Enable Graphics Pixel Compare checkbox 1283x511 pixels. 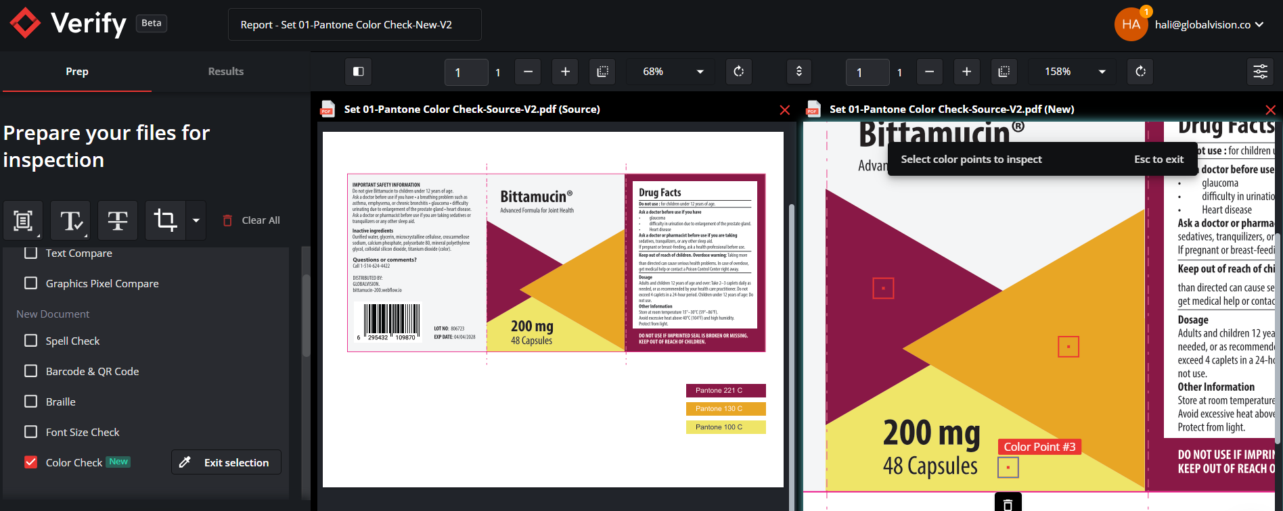pos(30,283)
